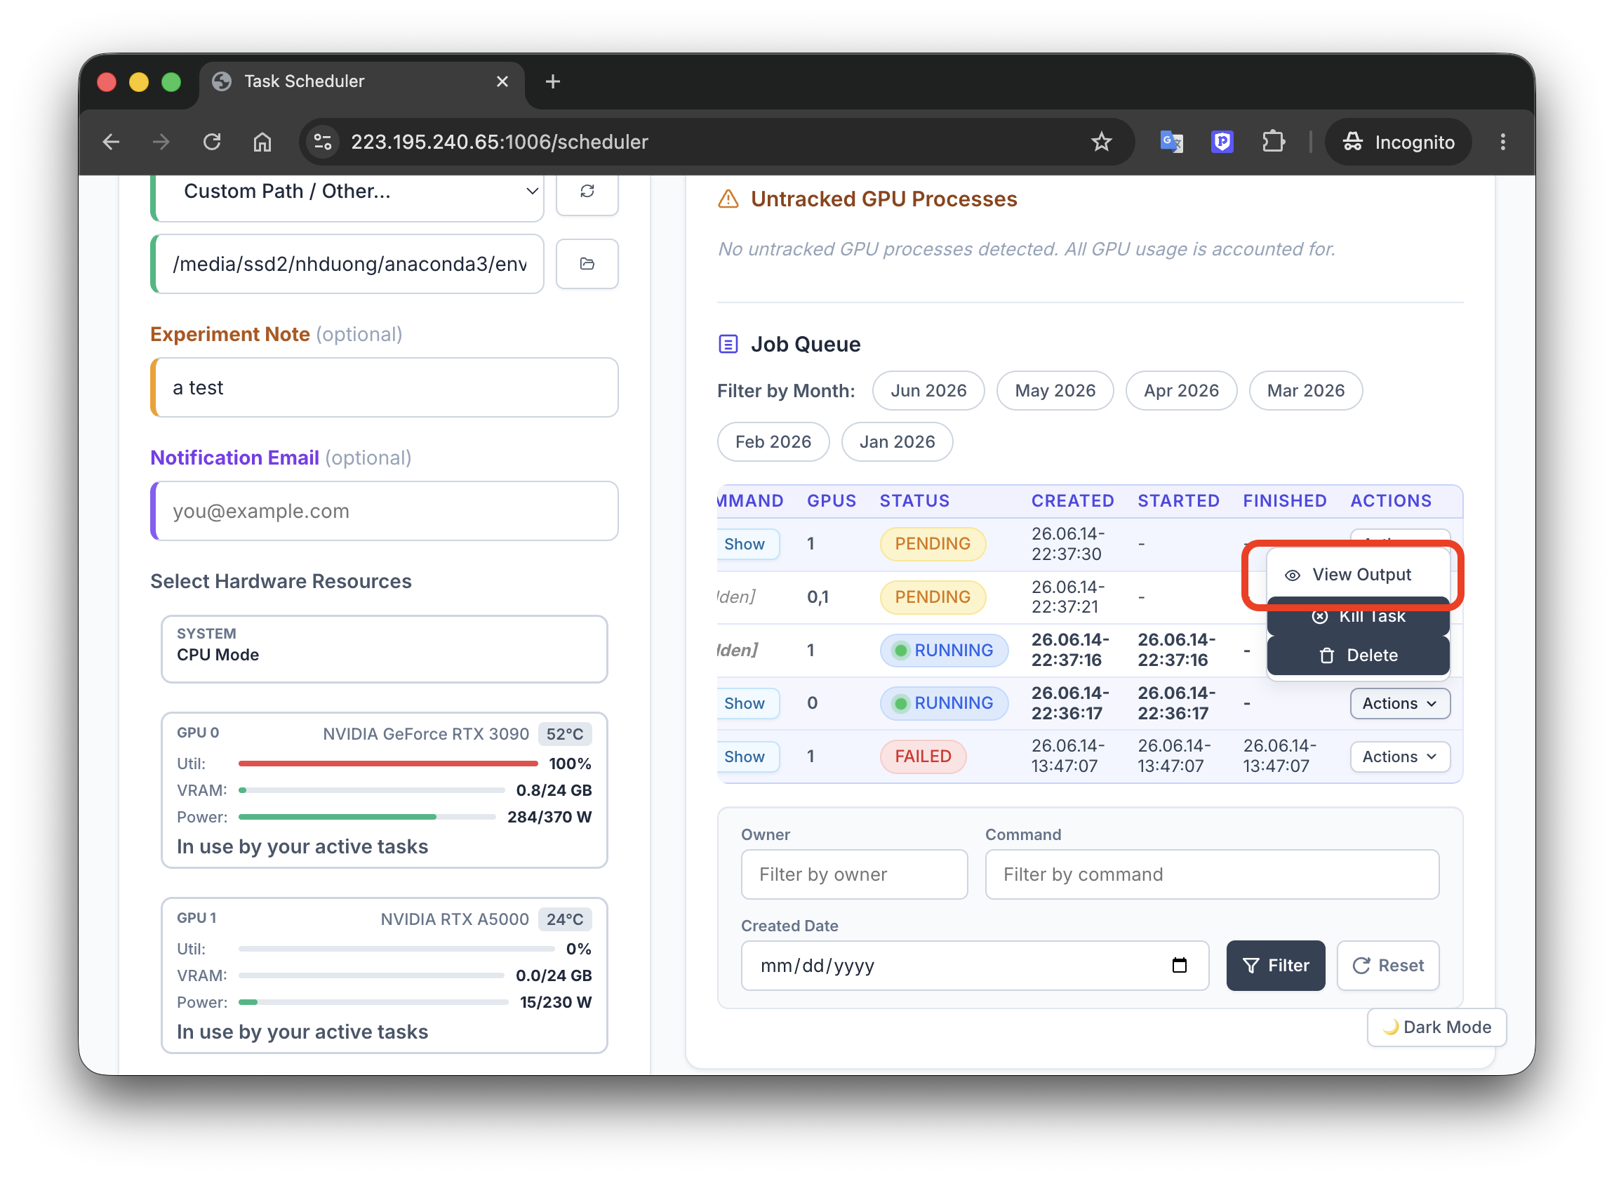Filter jobs by May 2026
Viewport: 1614px width, 1179px height.
click(x=1055, y=390)
